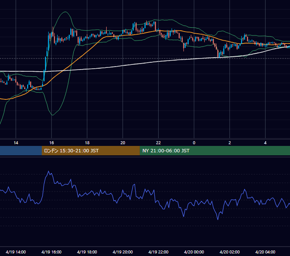This screenshot has height=256, width=290.
Task: Click the 22 hour label on price chart axis
Action: [158, 143]
